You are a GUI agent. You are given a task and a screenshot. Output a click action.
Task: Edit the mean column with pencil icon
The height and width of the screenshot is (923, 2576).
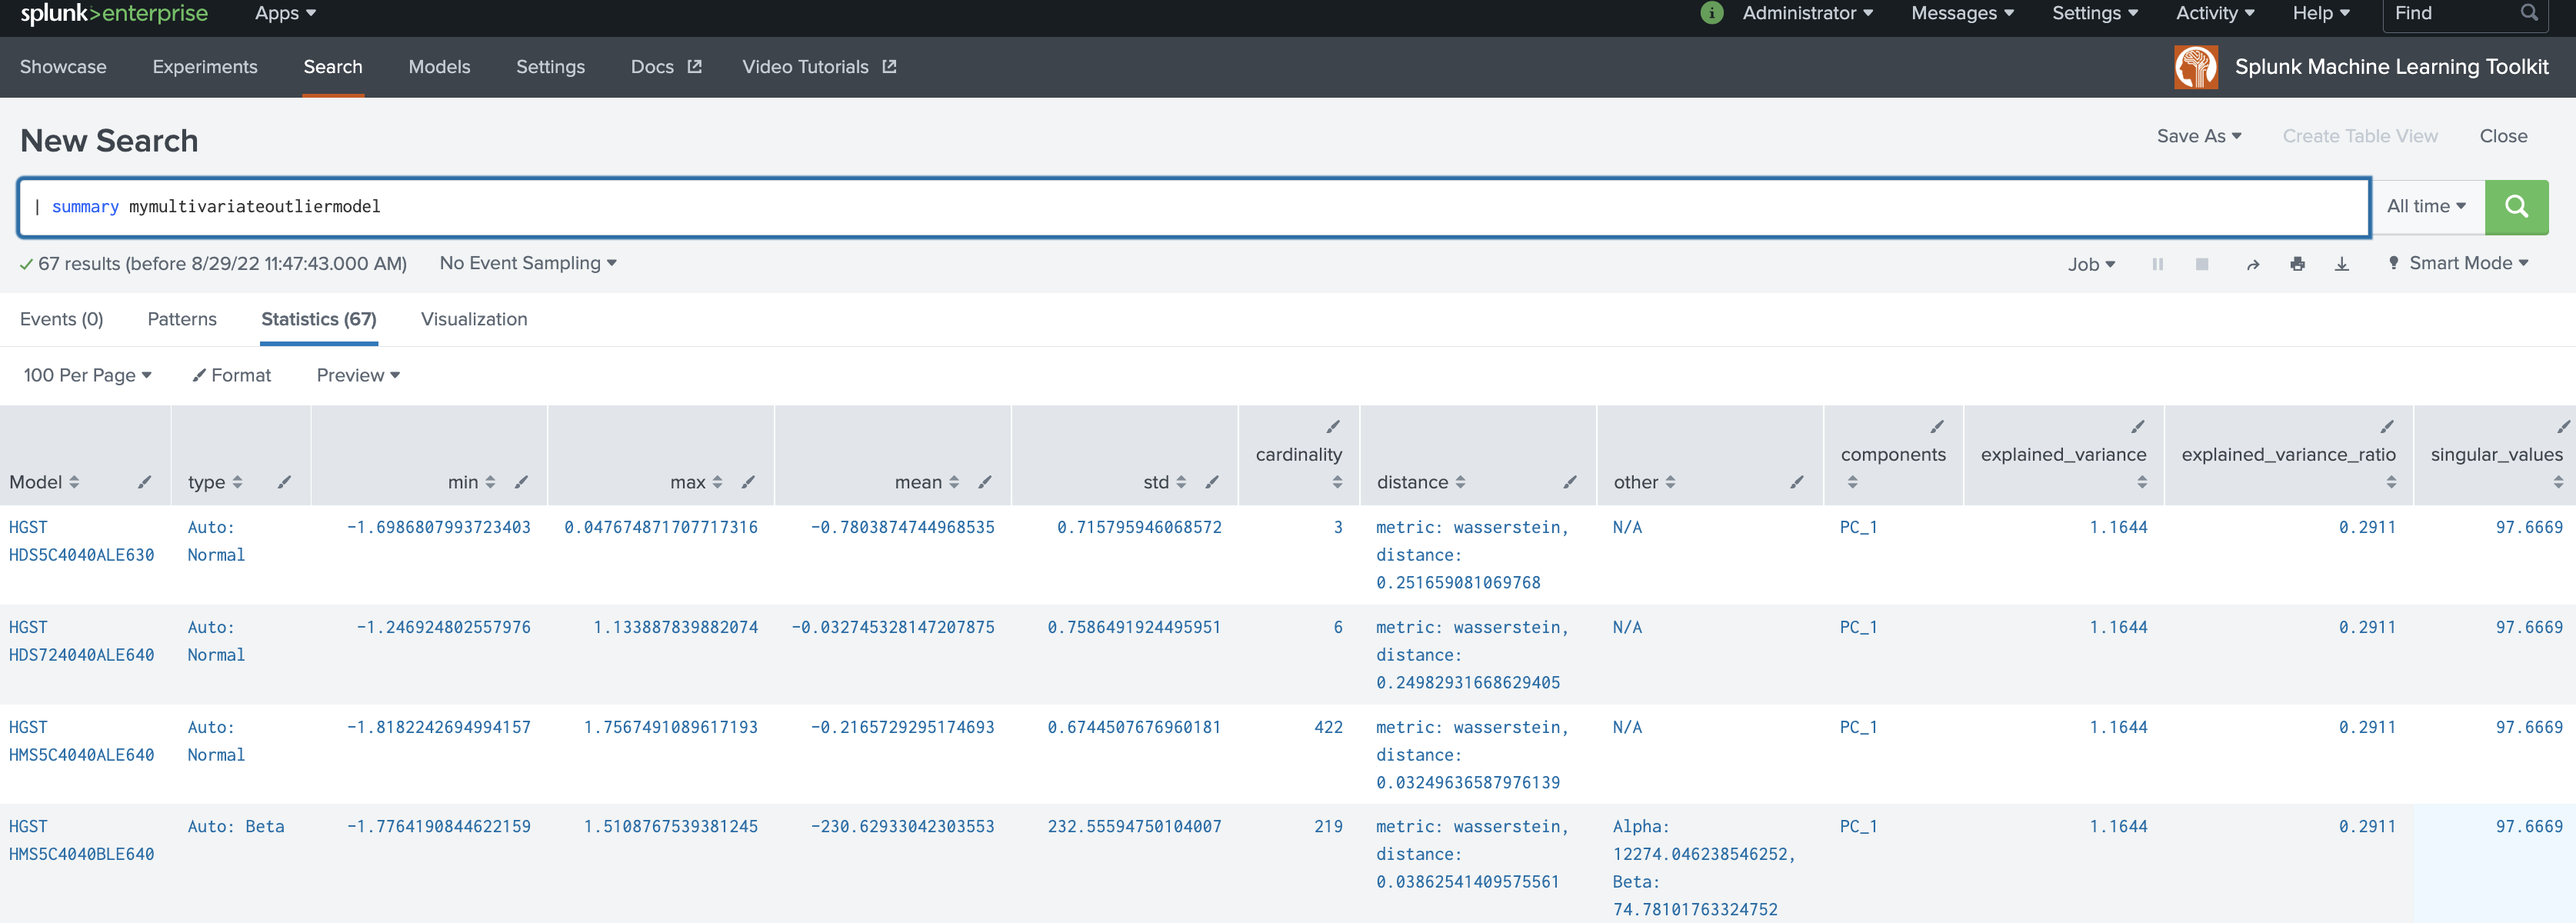[985, 482]
